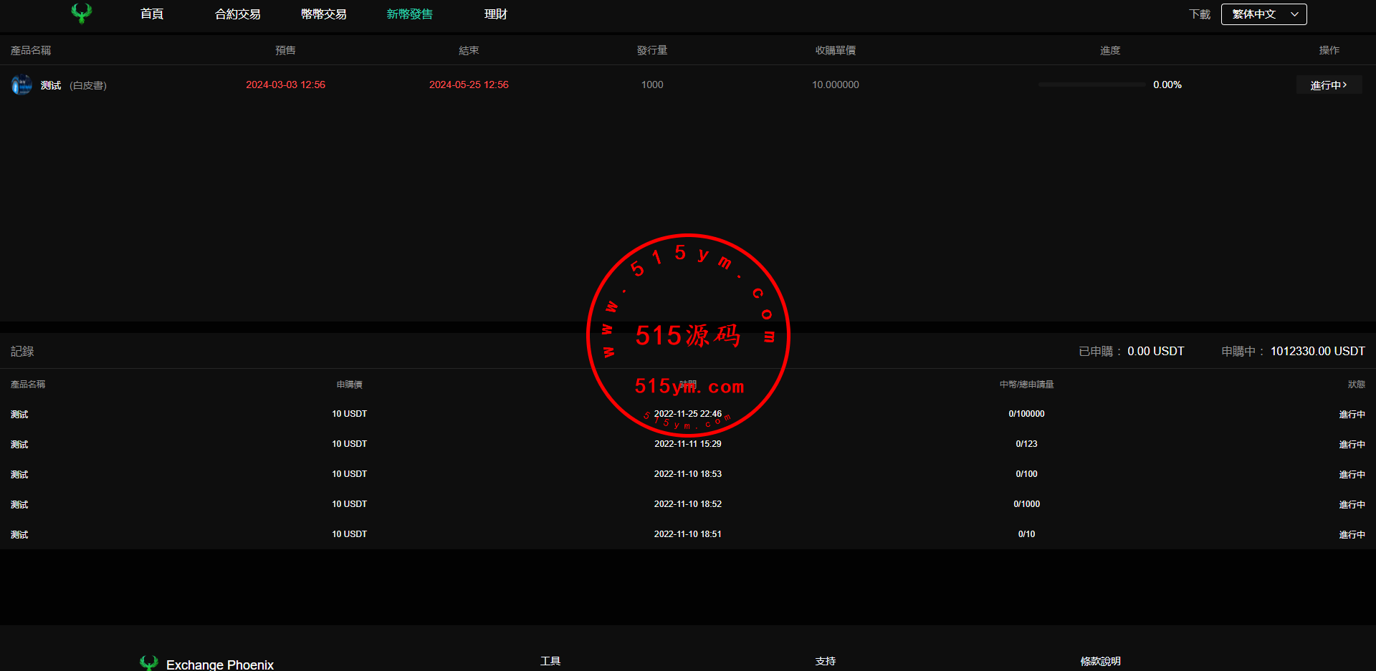
Task: Click the 0.00% progress bar
Action: (x=1091, y=85)
